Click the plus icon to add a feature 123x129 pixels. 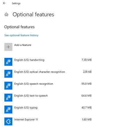pos(8,47)
